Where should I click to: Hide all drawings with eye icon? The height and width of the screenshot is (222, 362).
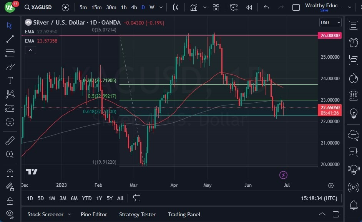[10, 214]
